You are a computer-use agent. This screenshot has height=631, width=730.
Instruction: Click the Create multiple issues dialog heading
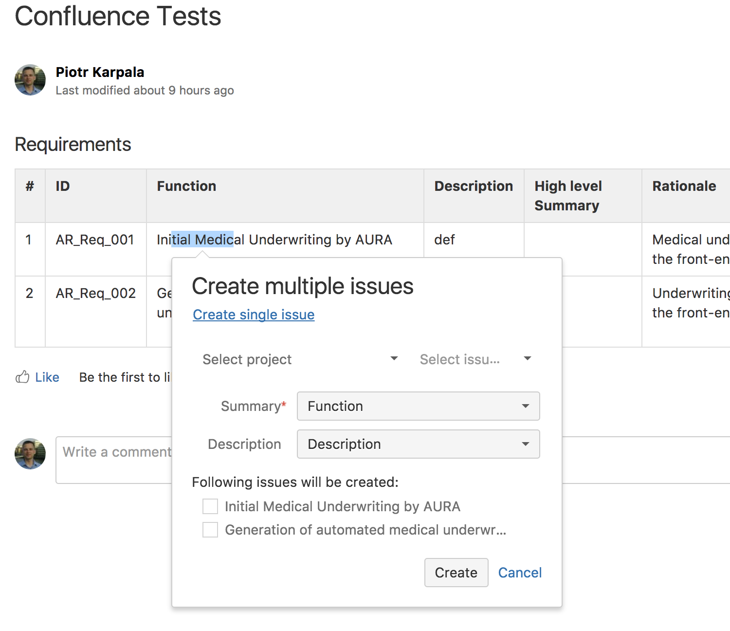[x=303, y=286]
